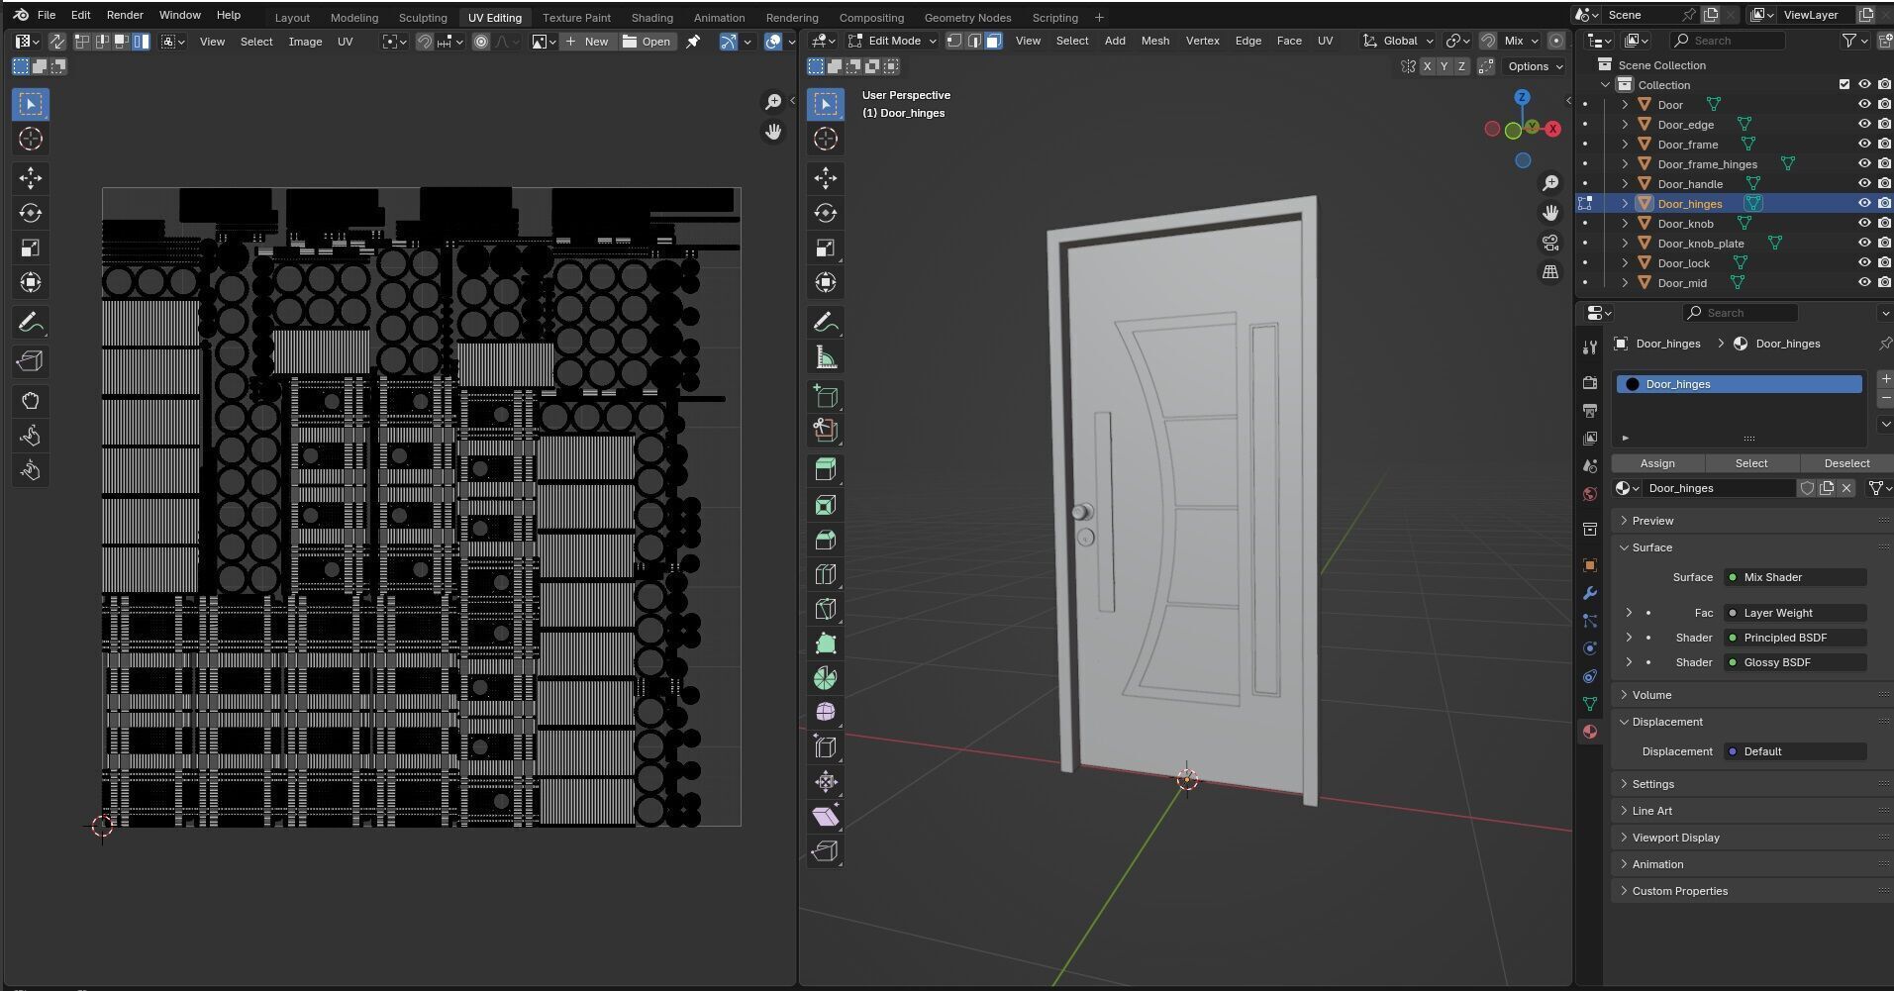Select the Bevel tool
The height and width of the screenshot is (991, 1894).
pyautogui.click(x=826, y=540)
